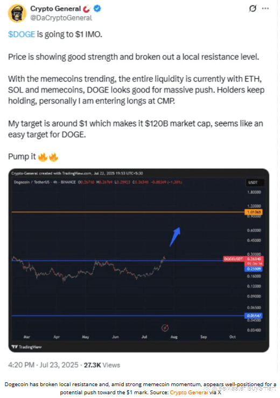
Task: Open the three-dot more options menu
Action: point(265,9)
